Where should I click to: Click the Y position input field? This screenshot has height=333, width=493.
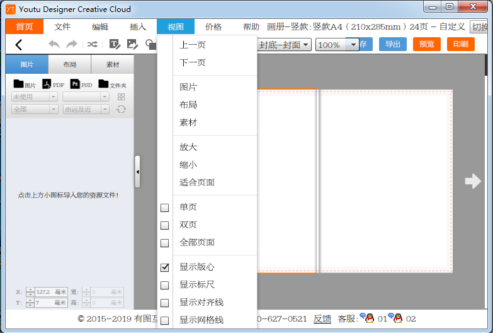[50, 303]
